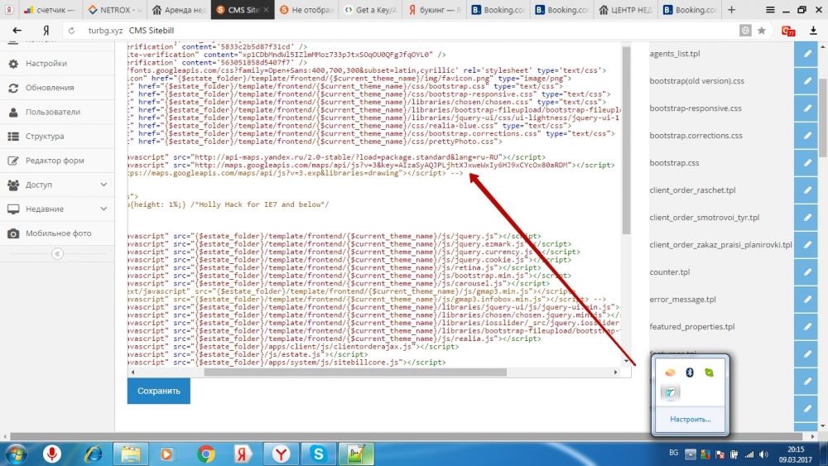Switch to the букинг Yandex tab
This screenshot has height=466, width=828.
[x=435, y=9]
